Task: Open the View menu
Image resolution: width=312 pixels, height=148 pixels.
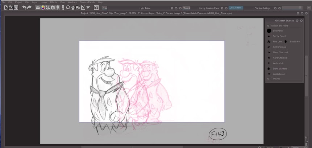Action: point(62,2)
